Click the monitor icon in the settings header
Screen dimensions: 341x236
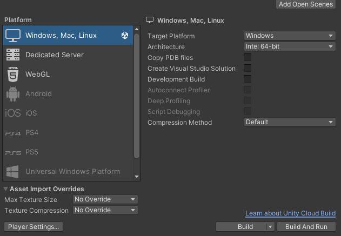(x=150, y=20)
